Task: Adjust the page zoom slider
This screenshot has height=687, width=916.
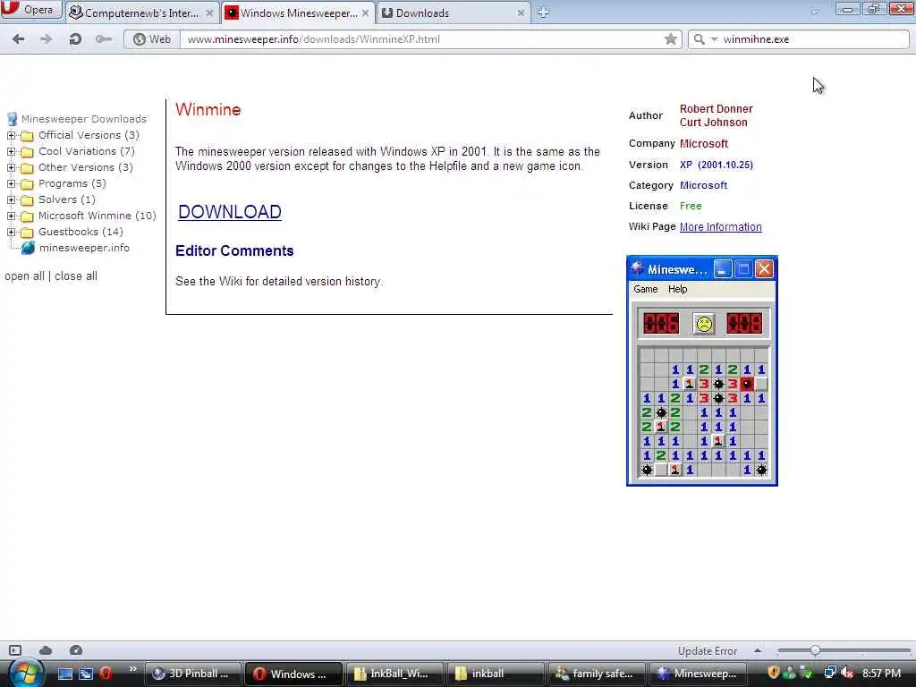Action: click(815, 650)
